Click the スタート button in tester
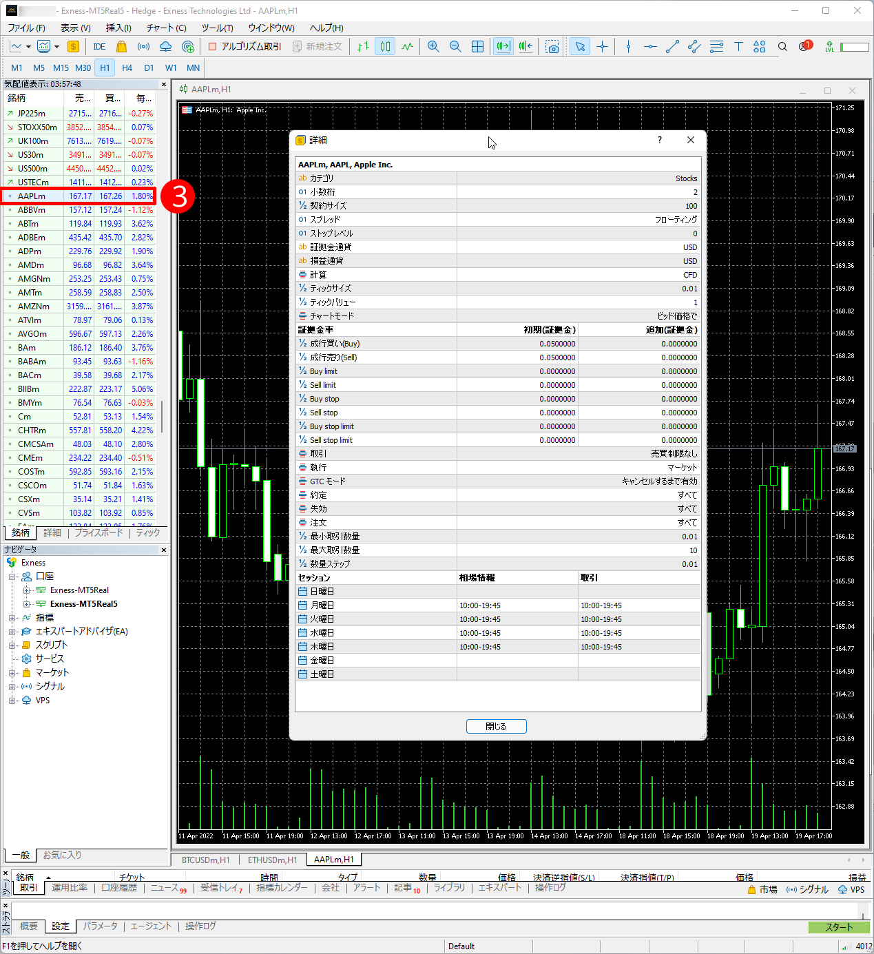This screenshot has width=874, height=954. 839,927
